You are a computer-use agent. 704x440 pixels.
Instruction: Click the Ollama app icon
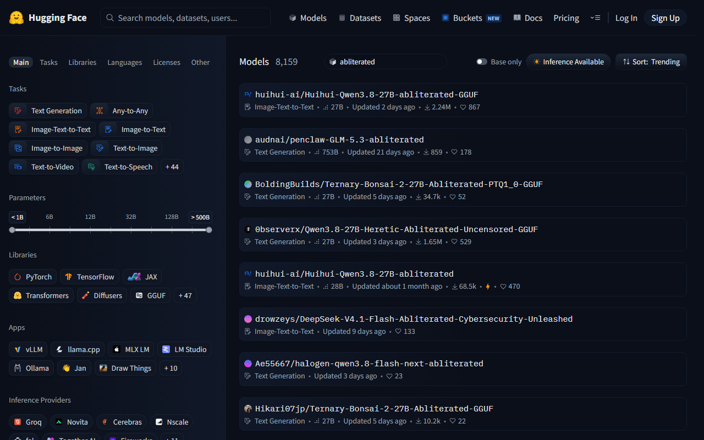pyautogui.click(x=18, y=368)
